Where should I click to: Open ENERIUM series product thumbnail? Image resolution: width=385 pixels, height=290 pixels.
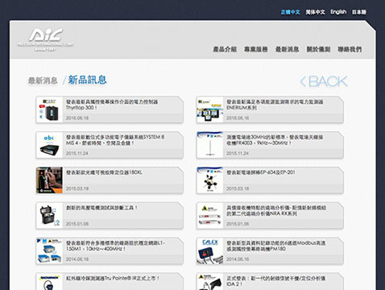(210, 110)
